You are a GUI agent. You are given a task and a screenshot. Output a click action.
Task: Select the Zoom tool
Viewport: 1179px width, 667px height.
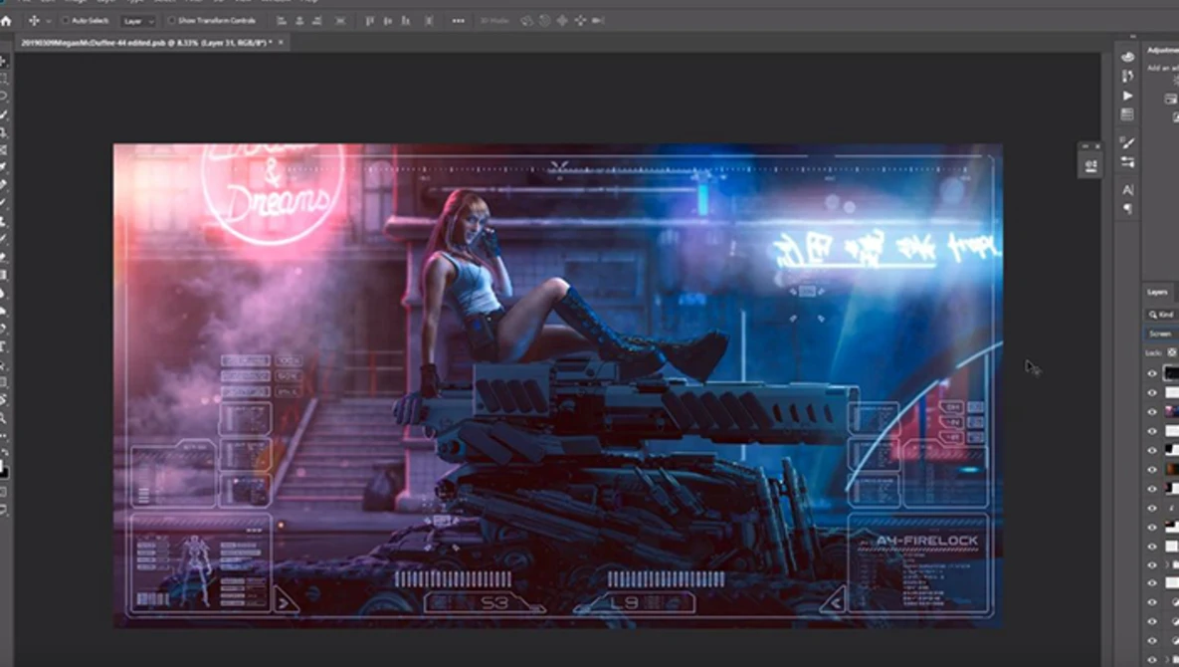[x=4, y=418]
